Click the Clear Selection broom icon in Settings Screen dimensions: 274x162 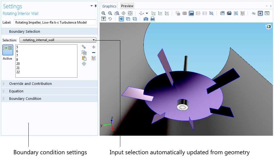pos(94,58)
